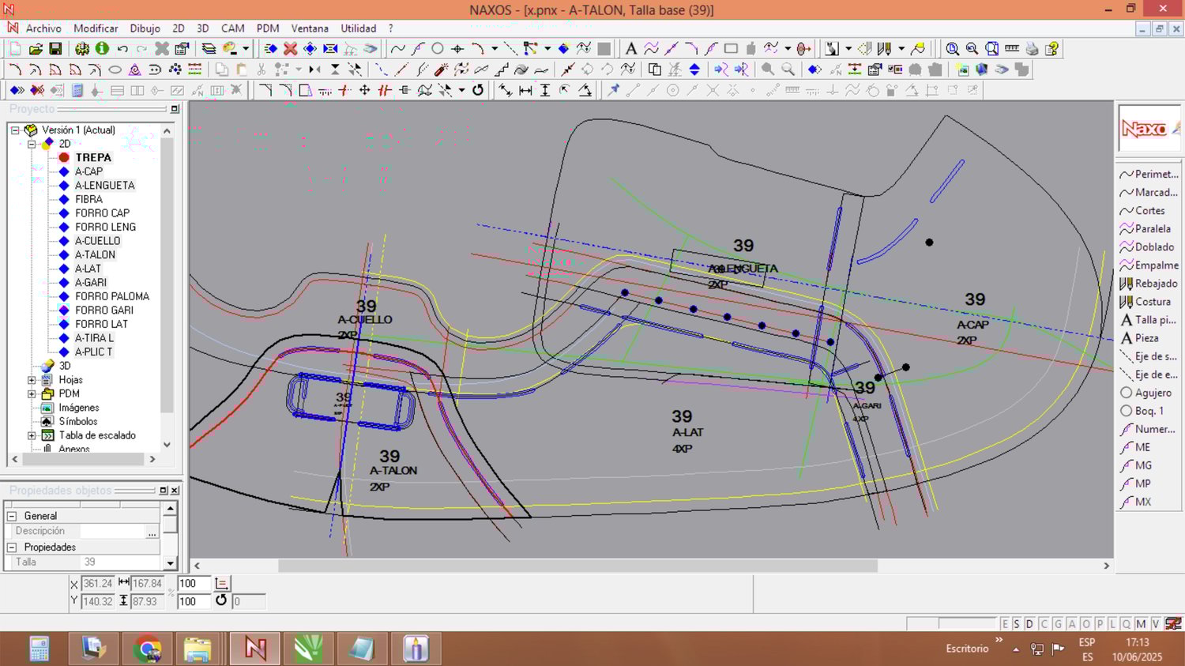1185x666 pixels.
Task: Collapse the 2D tree node
Action: coord(32,144)
